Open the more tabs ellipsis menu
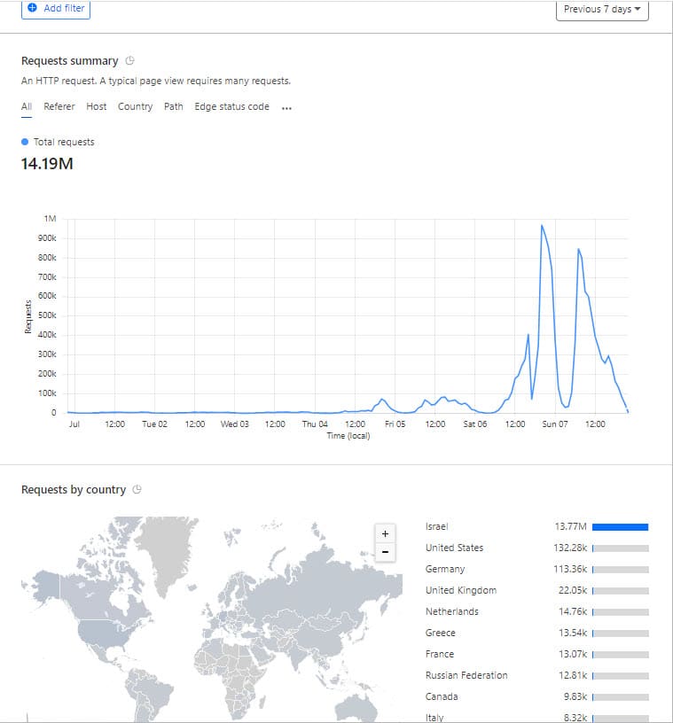The image size is (673, 723). [286, 107]
